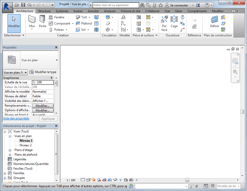Toggle temporary hide/isolate sunglasses icon
The image size is (247, 191).
coord(115,180)
